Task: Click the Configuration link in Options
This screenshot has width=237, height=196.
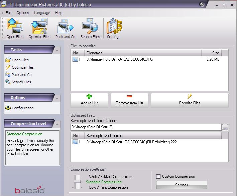Action: (23, 108)
